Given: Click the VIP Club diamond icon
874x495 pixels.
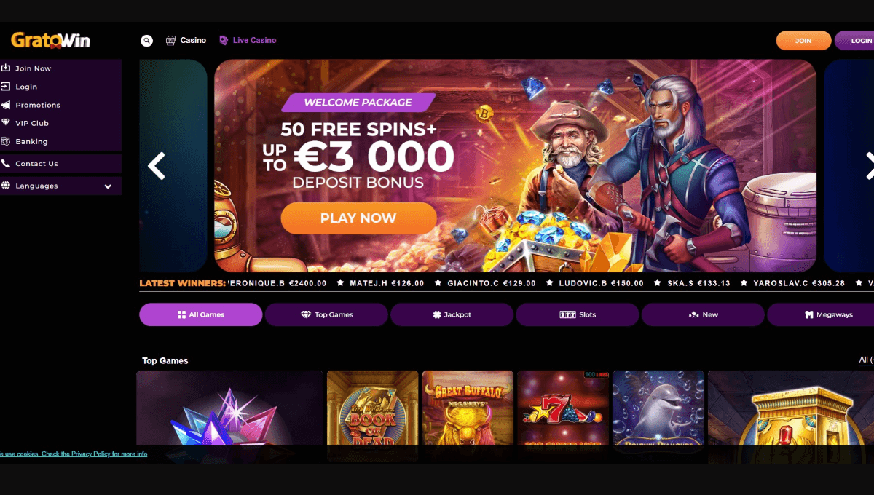Looking at the screenshot, I should 6,123.
